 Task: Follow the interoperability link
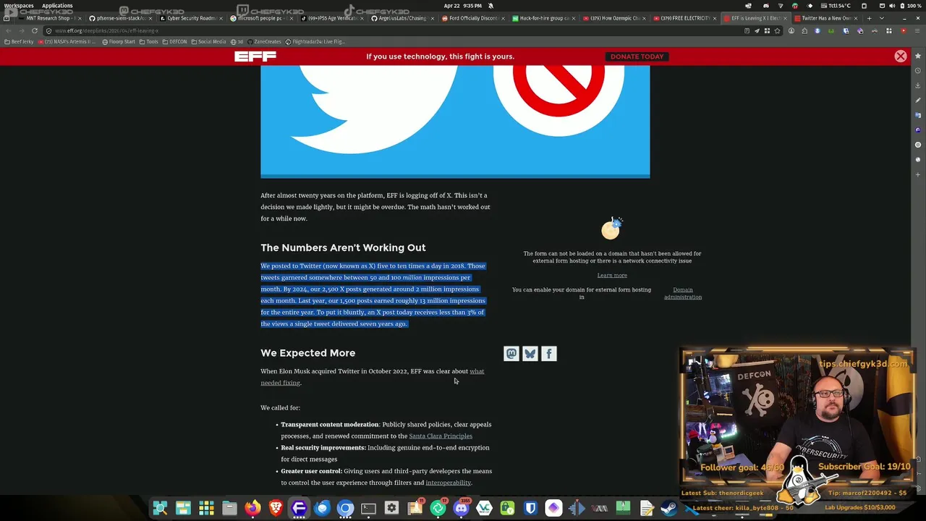click(448, 483)
